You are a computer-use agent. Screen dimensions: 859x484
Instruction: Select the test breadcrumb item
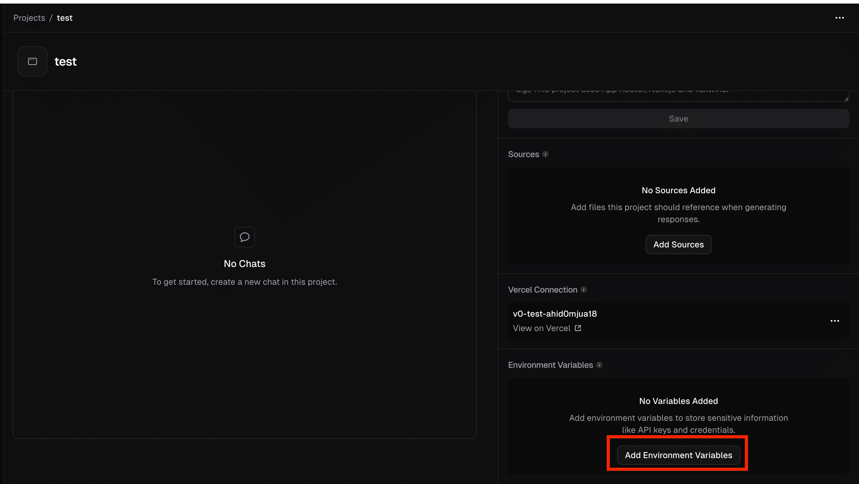point(65,18)
